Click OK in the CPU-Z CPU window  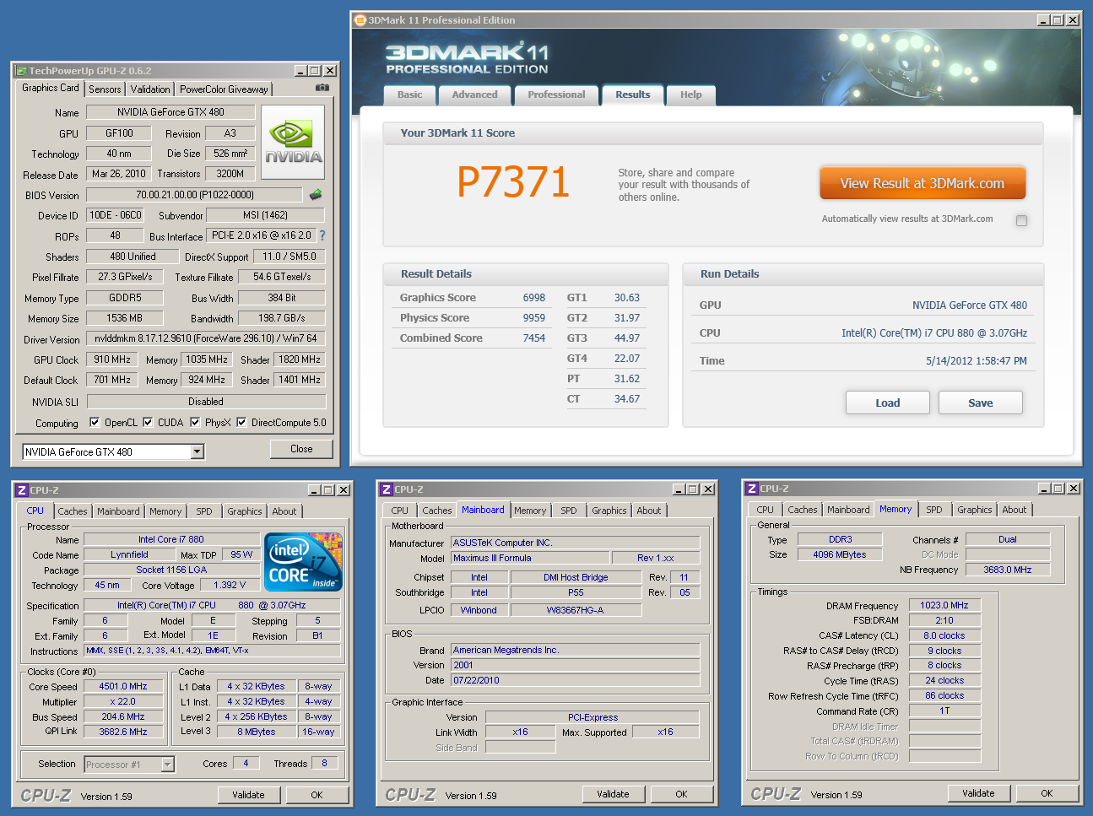click(x=317, y=795)
